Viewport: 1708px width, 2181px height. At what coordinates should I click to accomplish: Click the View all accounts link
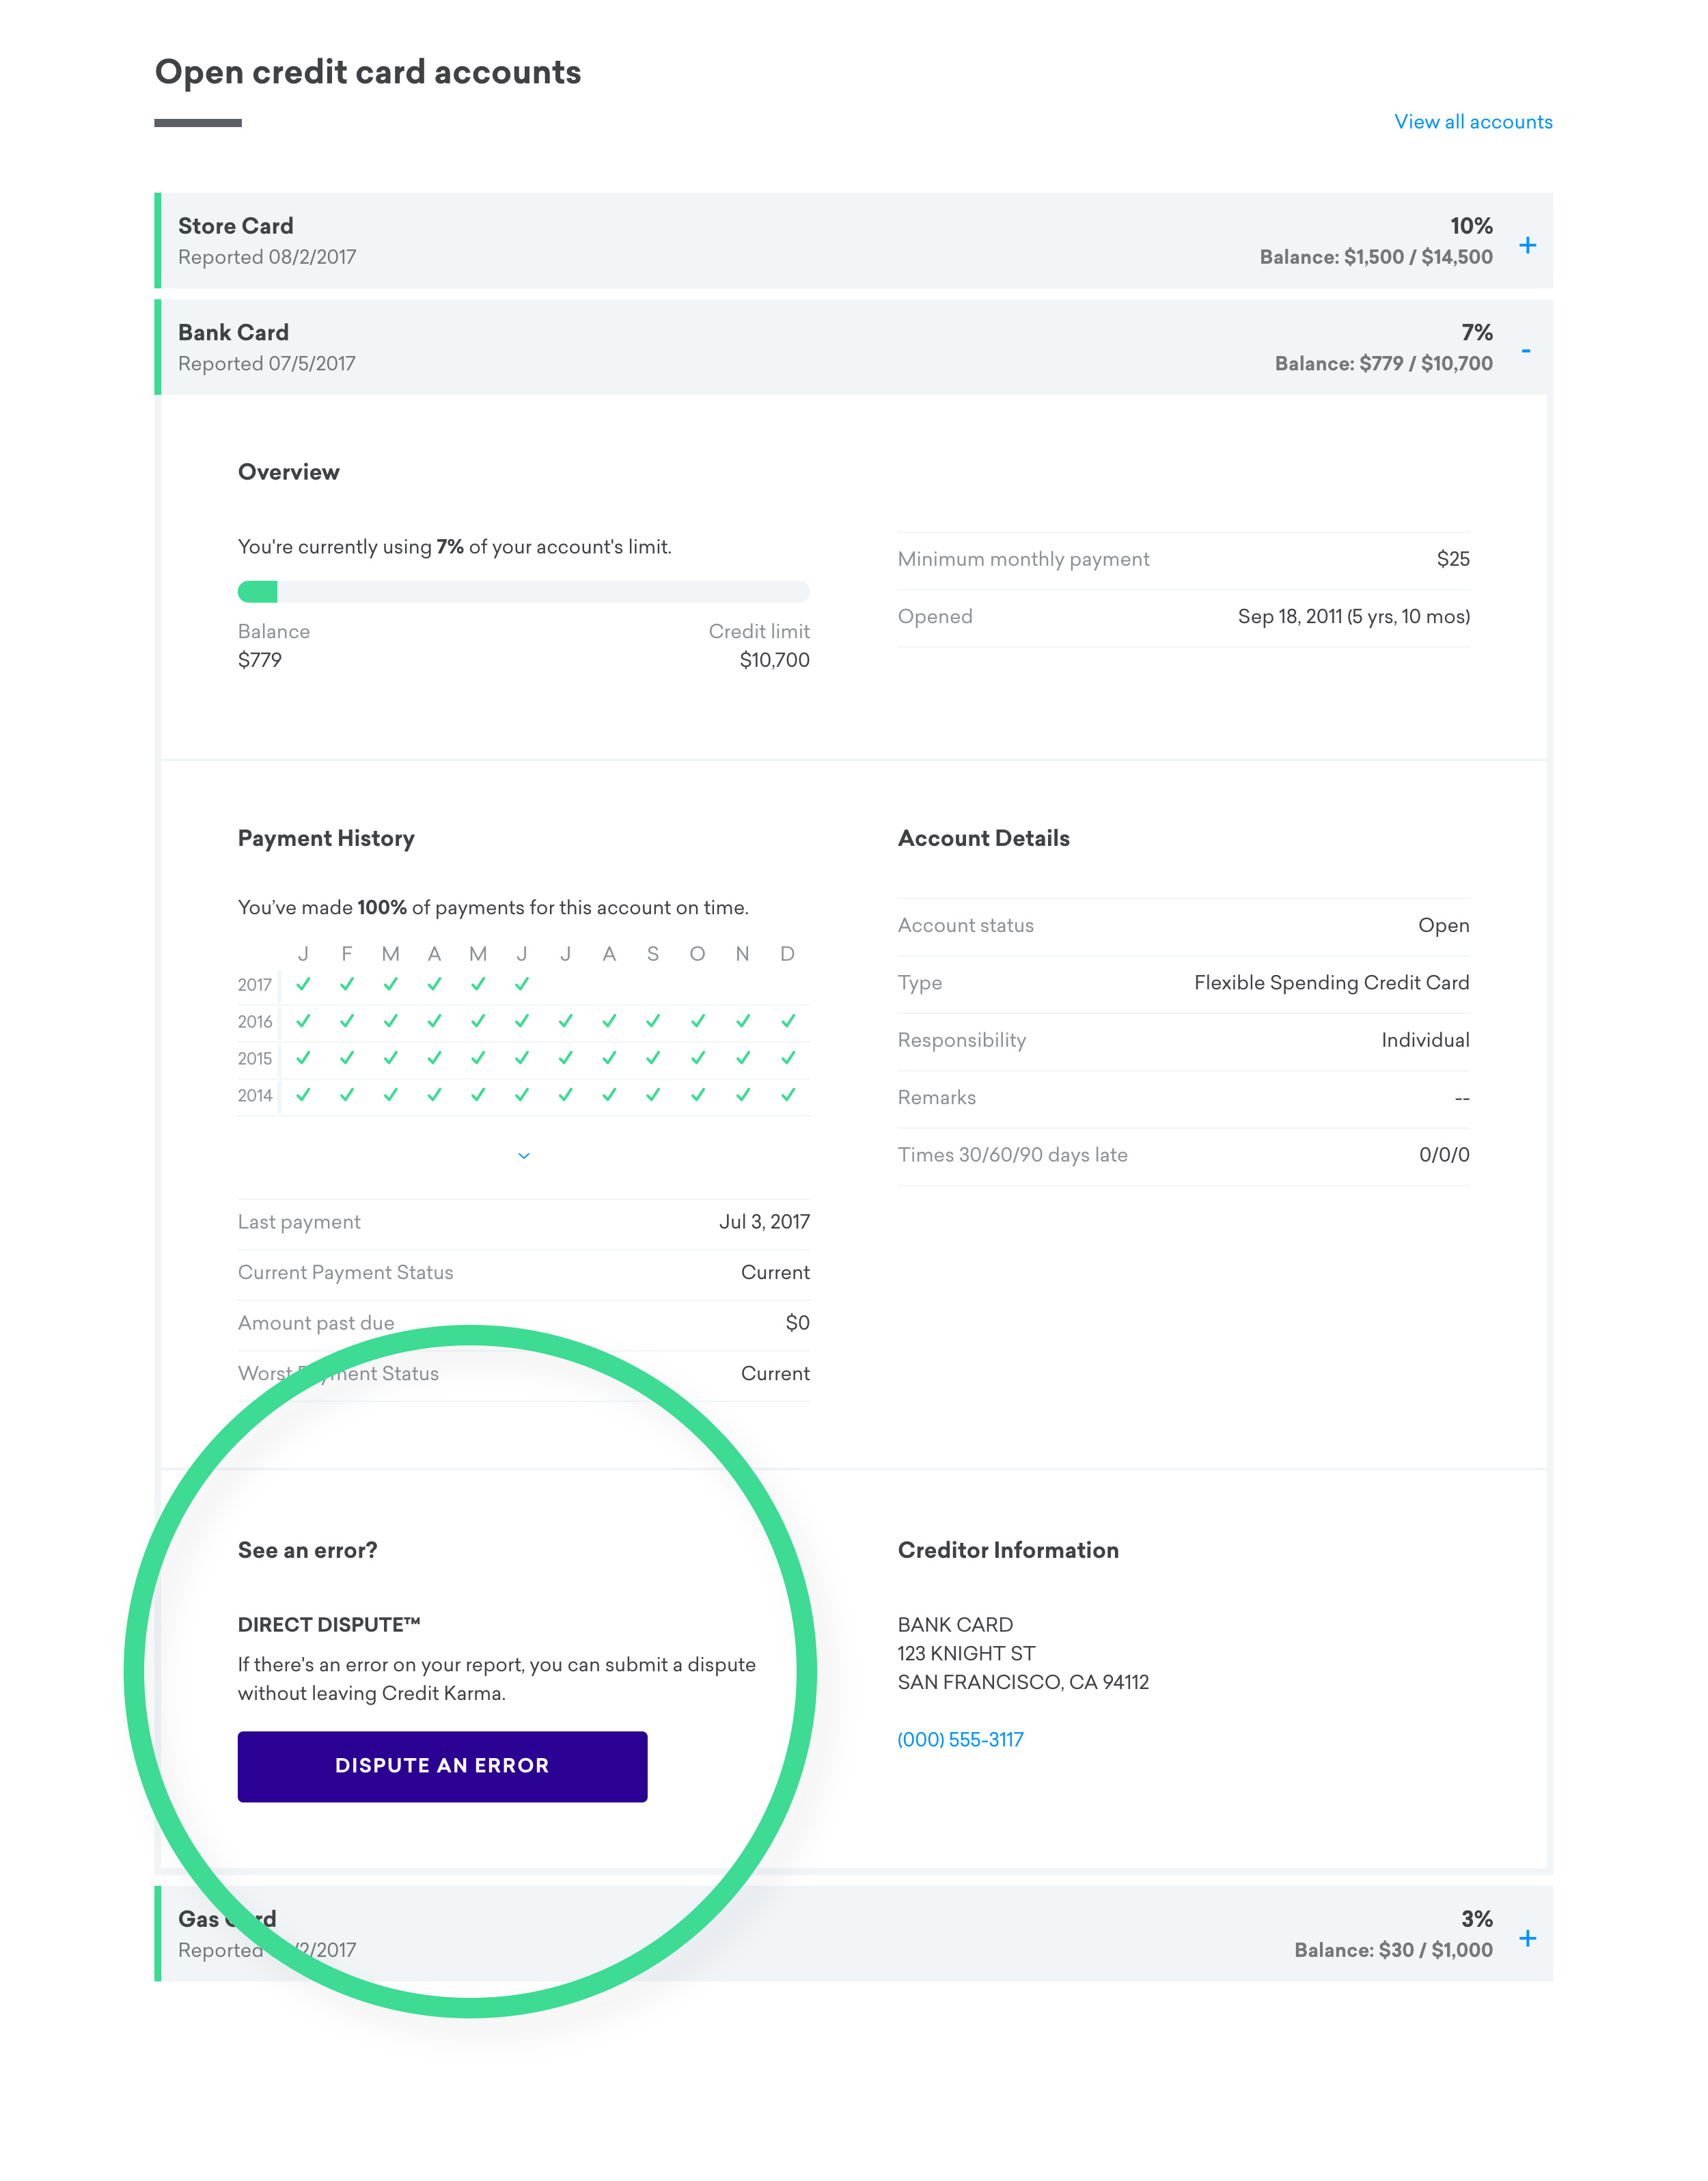pyautogui.click(x=1472, y=122)
